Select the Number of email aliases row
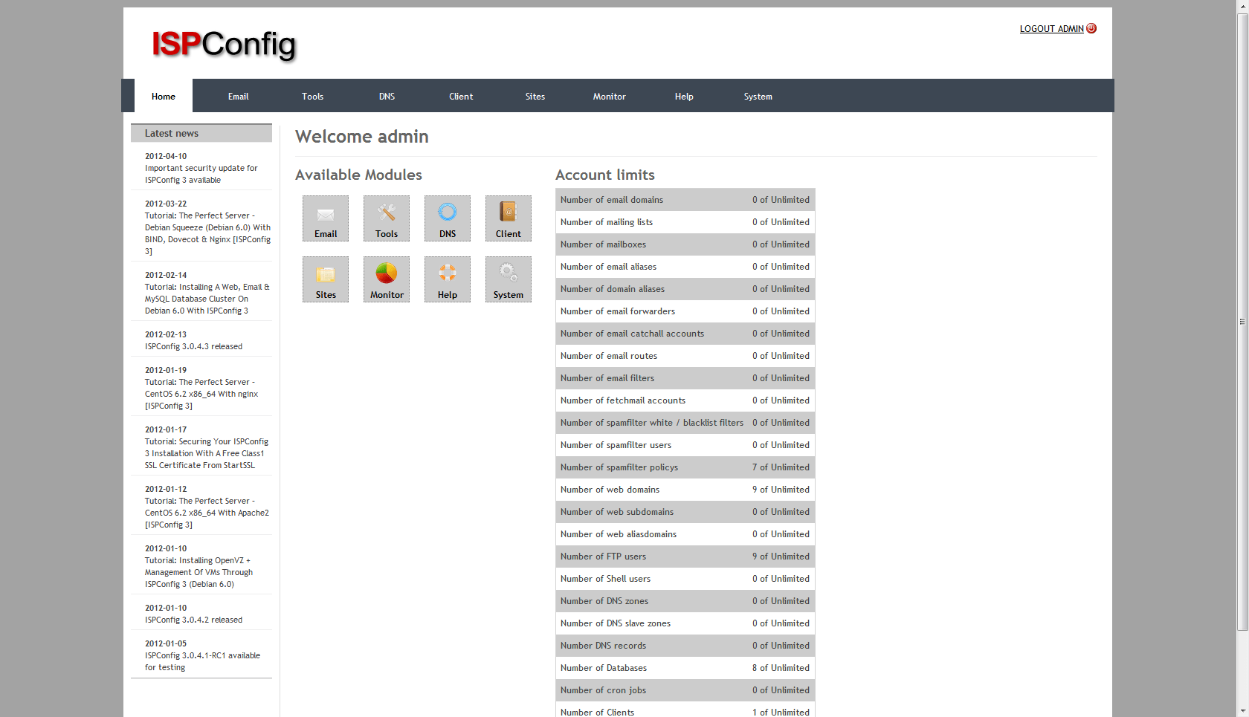The width and height of the screenshot is (1249, 717). 685,267
